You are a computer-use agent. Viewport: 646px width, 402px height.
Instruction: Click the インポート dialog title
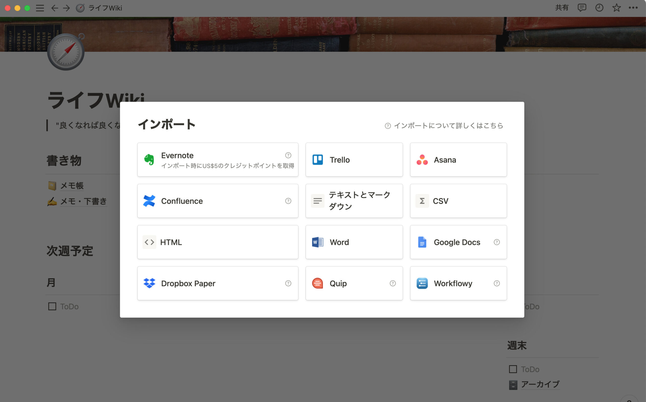[x=167, y=124]
